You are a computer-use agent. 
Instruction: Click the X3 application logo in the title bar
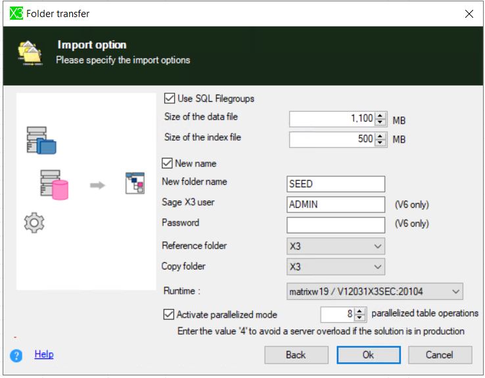pos(16,13)
